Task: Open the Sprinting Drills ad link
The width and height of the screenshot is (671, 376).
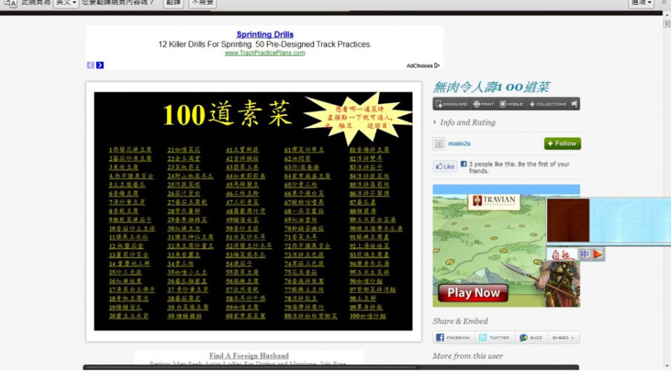Action: pos(265,34)
